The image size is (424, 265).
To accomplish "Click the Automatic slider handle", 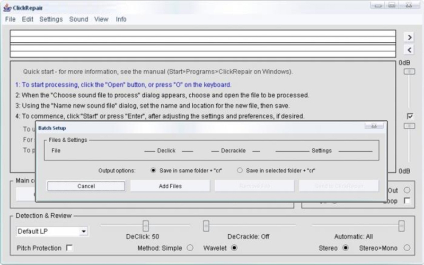I will coord(401,226).
